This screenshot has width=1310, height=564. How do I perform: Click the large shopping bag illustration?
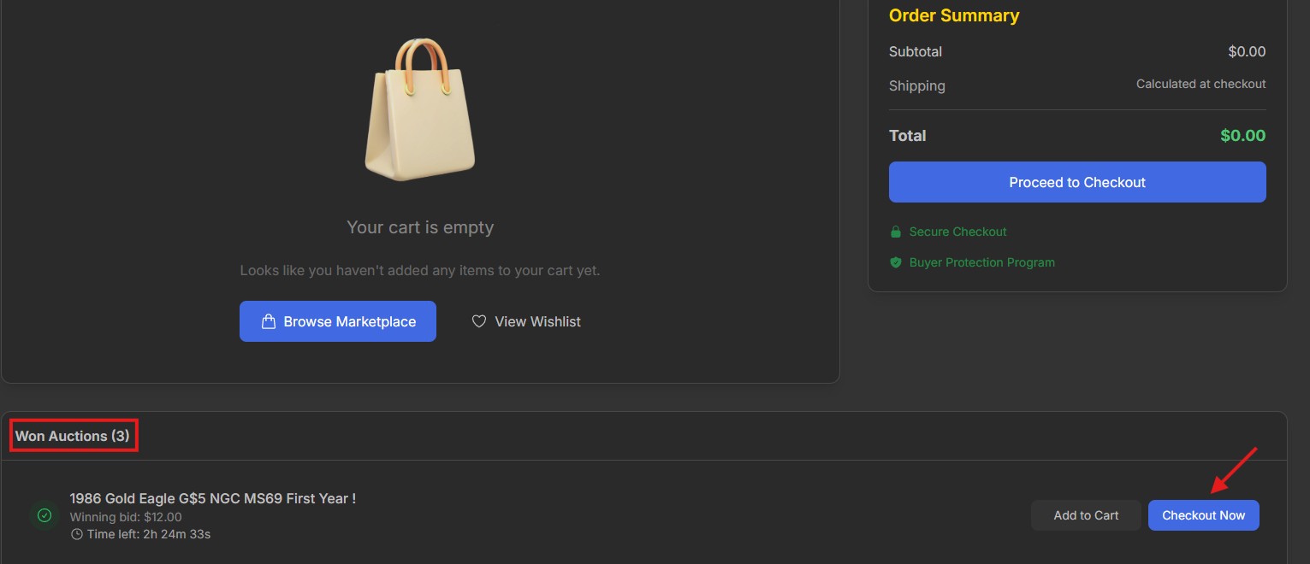(420, 111)
